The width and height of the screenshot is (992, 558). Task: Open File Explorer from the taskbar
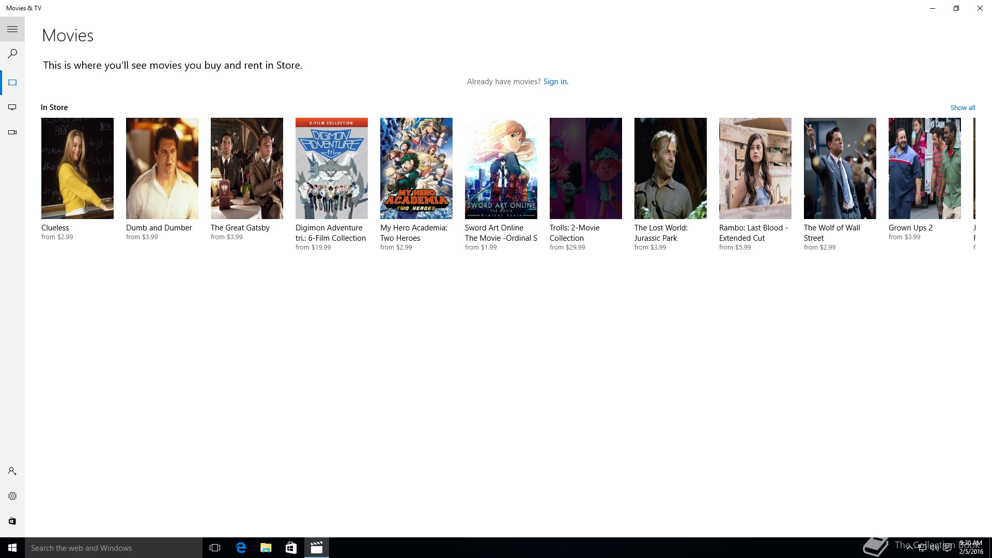(266, 548)
